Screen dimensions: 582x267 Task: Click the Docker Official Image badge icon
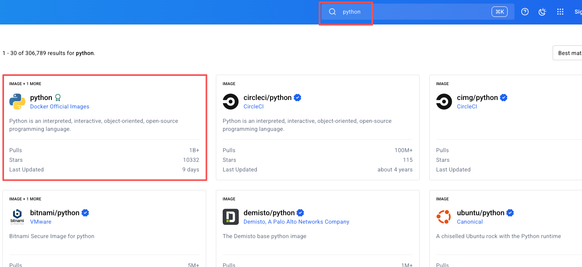tap(58, 98)
